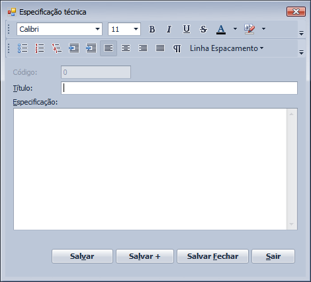The image size is (311, 282).
Task: Show paragraph formatting marks
Action: click(x=177, y=48)
